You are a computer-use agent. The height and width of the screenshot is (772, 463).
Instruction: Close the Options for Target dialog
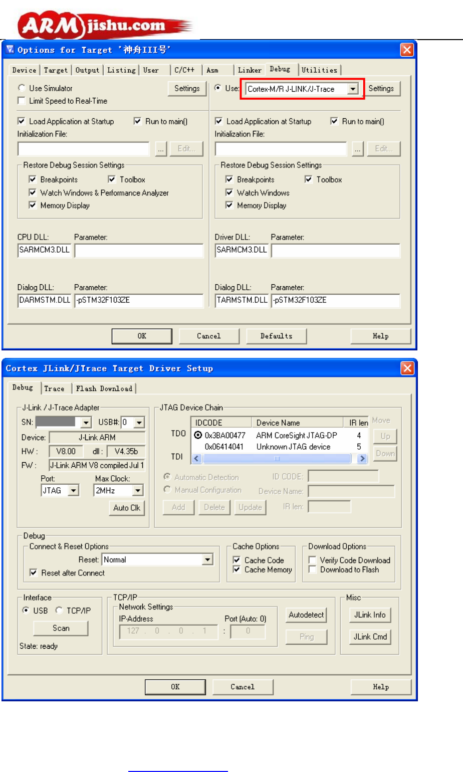(407, 50)
